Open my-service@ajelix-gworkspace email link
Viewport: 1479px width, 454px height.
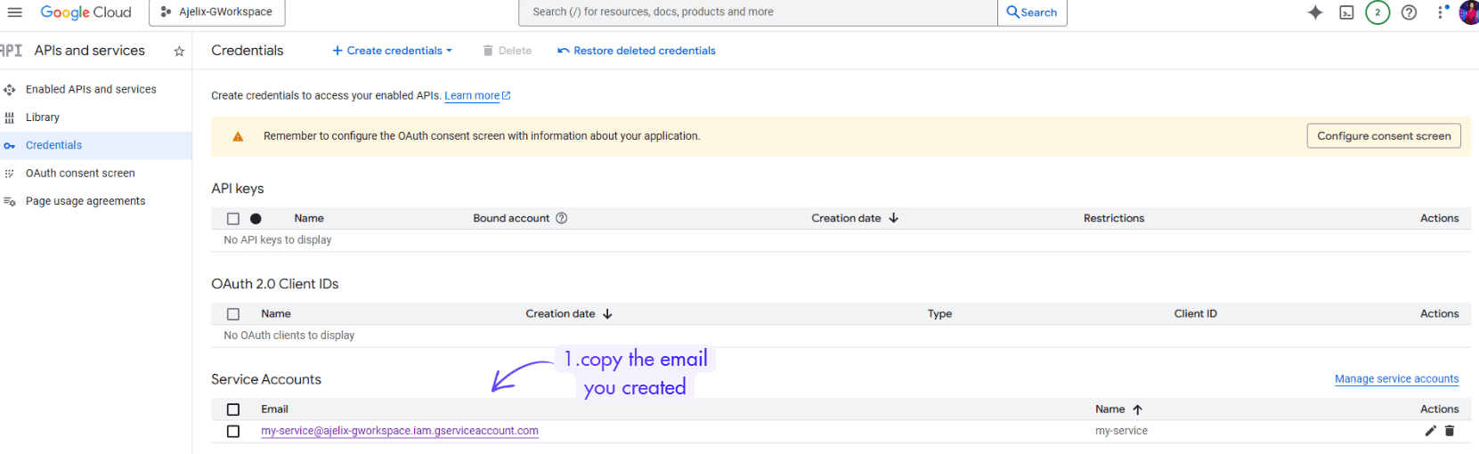pos(400,431)
